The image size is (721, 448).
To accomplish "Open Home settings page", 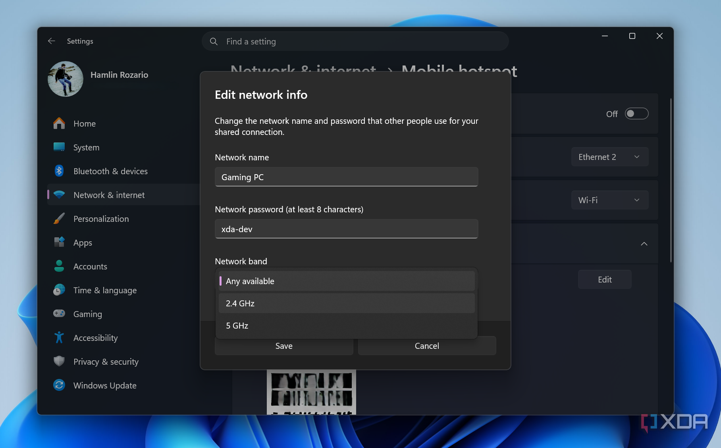I will pos(123,123).
